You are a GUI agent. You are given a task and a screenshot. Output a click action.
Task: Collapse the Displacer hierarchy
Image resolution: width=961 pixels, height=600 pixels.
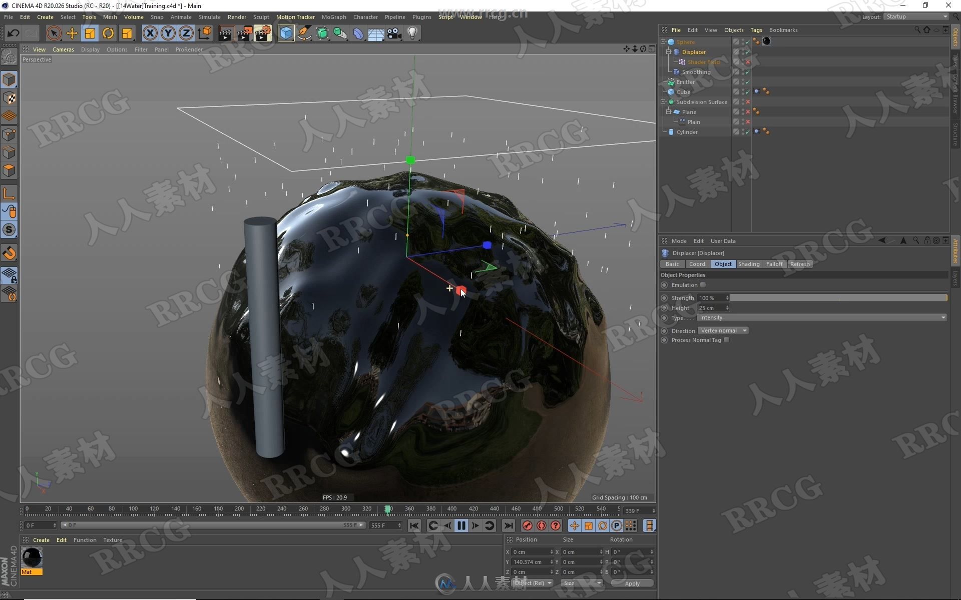668,52
